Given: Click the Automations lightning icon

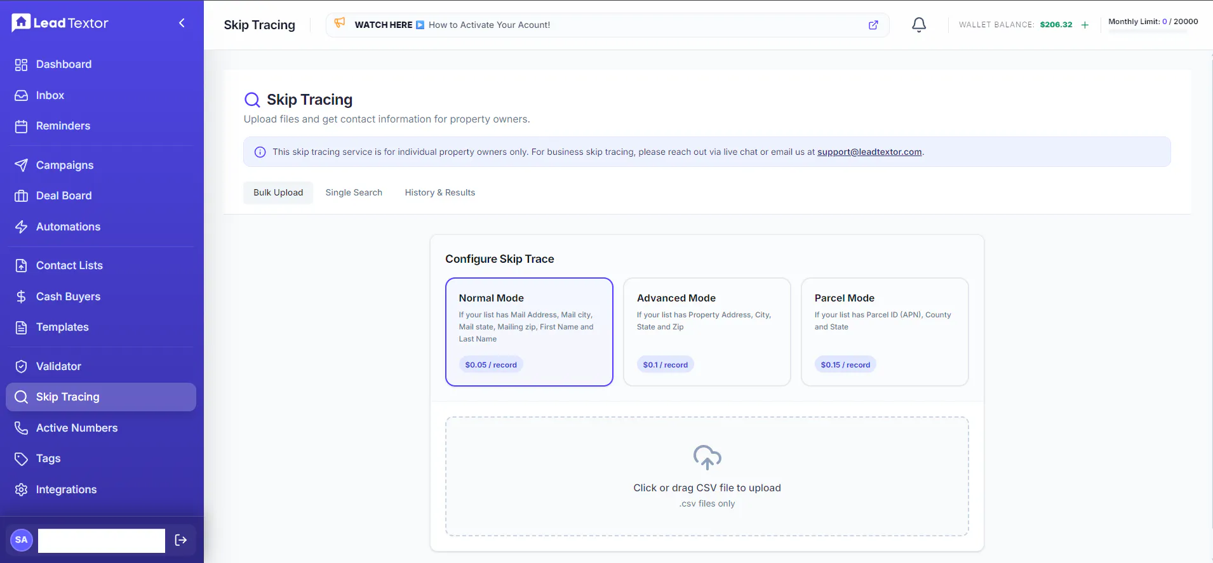Looking at the screenshot, I should [21, 227].
